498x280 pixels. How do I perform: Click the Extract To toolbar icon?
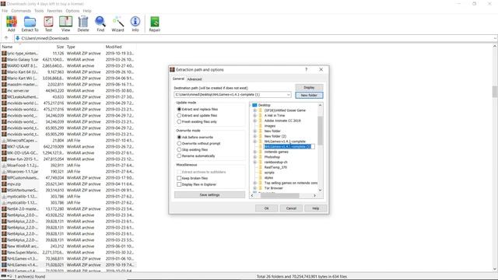30,24
